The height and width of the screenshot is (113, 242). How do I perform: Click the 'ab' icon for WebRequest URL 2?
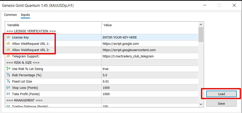pyautogui.click(x=8, y=50)
